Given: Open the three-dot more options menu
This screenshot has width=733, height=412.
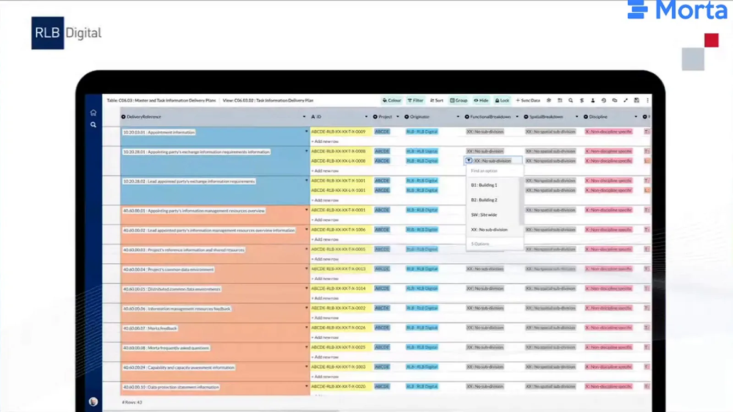Looking at the screenshot, I should click(x=648, y=100).
